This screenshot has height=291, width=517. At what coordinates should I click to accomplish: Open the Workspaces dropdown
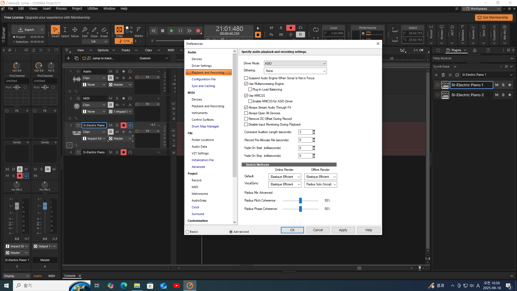(481, 9)
